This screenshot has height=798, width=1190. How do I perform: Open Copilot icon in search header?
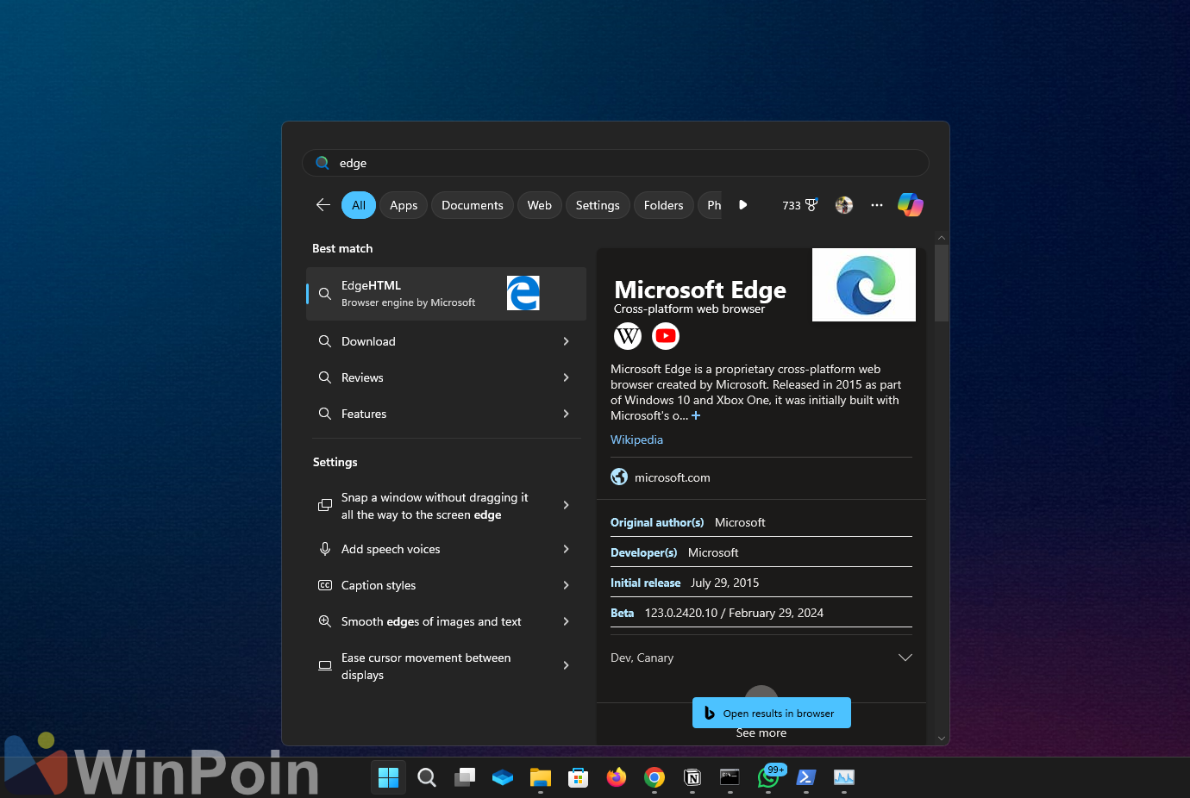pyautogui.click(x=910, y=205)
